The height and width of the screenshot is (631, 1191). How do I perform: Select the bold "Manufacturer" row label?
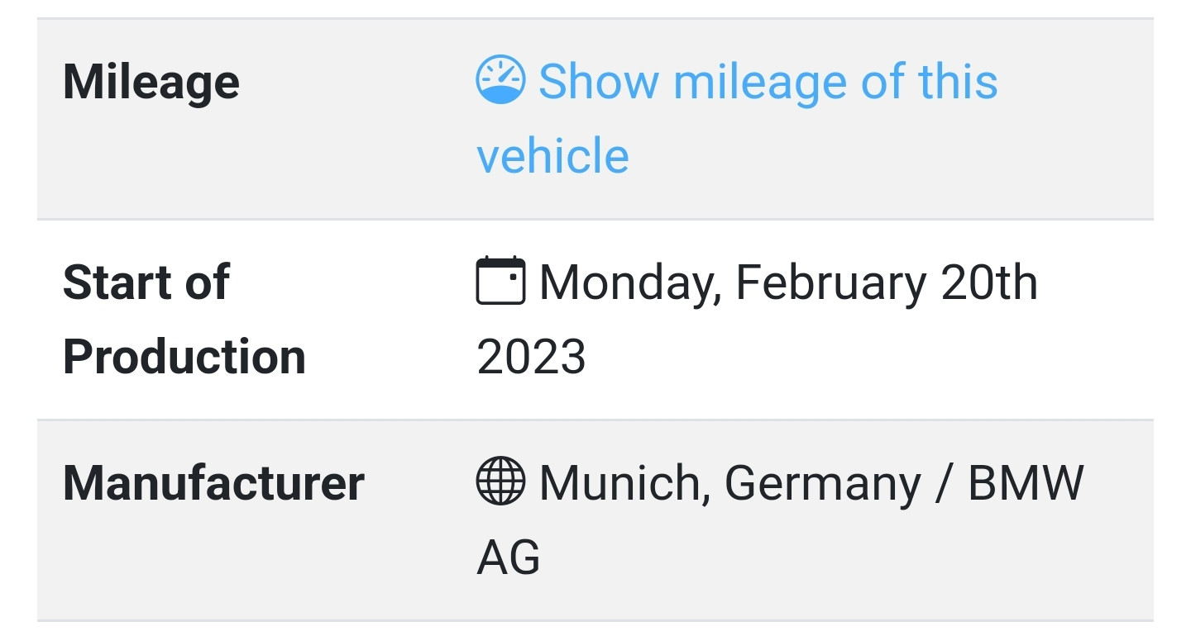pyautogui.click(x=213, y=482)
